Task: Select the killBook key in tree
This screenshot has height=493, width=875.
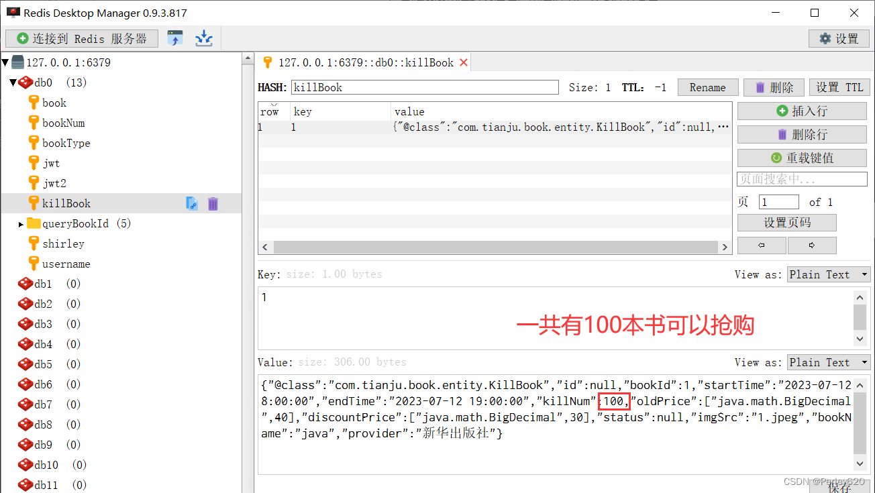Action: click(121, 203)
